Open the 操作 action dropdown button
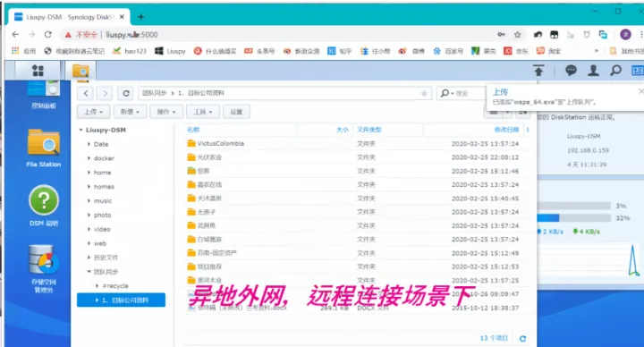 point(166,112)
